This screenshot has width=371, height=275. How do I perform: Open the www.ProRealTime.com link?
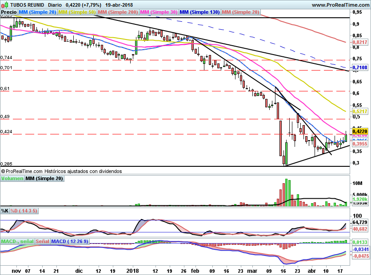[339, 5]
